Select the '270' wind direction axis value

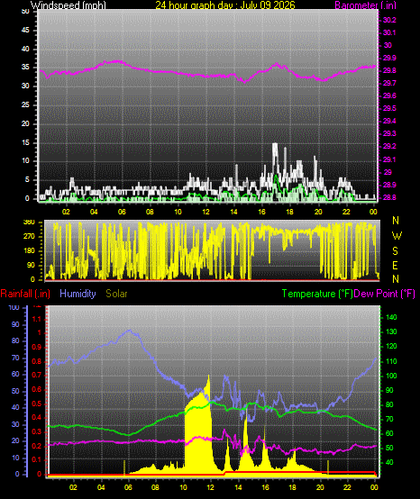pyautogui.click(x=29, y=237)
